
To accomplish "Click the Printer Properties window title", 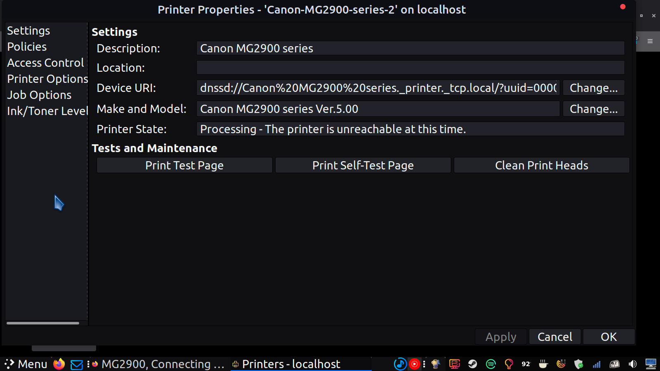I will click(x=312, y=9).
